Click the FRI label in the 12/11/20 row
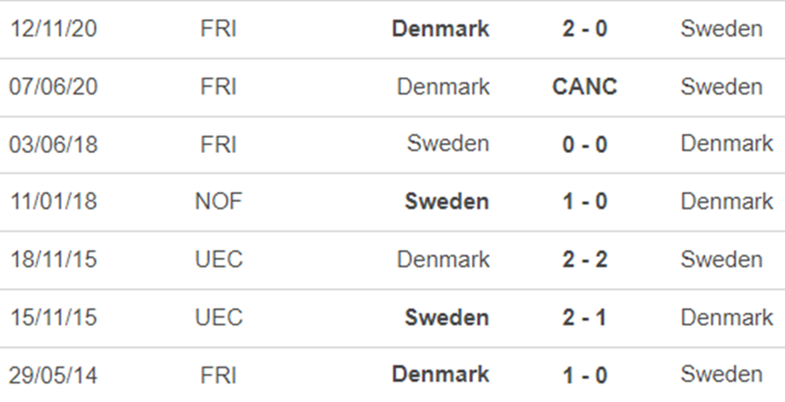The height and width of the screenshot is (402, 785). pyautogui.click(x=218, y=29)
